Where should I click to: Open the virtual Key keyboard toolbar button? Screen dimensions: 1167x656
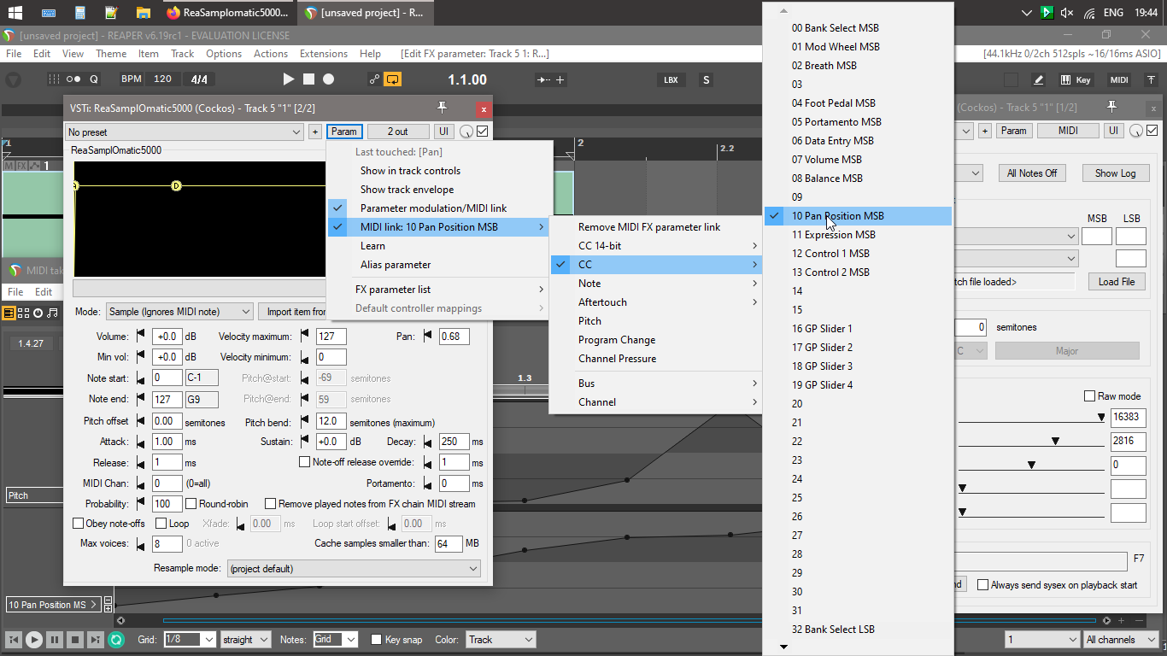[1076, 80]
